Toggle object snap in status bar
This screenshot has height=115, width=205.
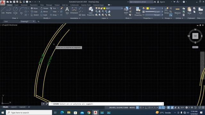pos(163,108)
